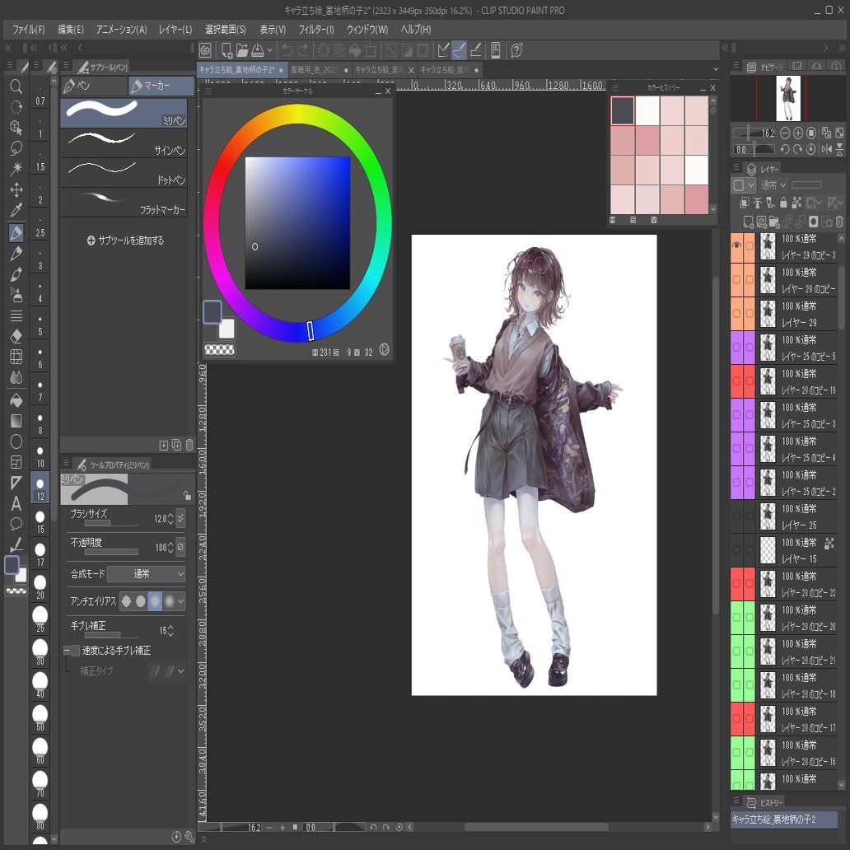Create new layer folder icon
The image size is (850, 850).
pyautogui.click(x=773, y=222)
